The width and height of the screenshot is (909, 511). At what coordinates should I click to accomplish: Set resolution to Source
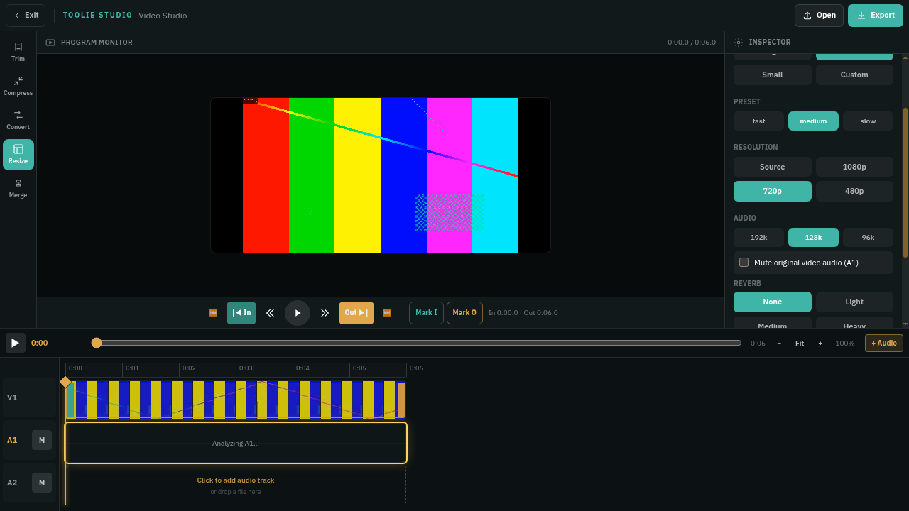pyautogui.click(x=773, y=167)
